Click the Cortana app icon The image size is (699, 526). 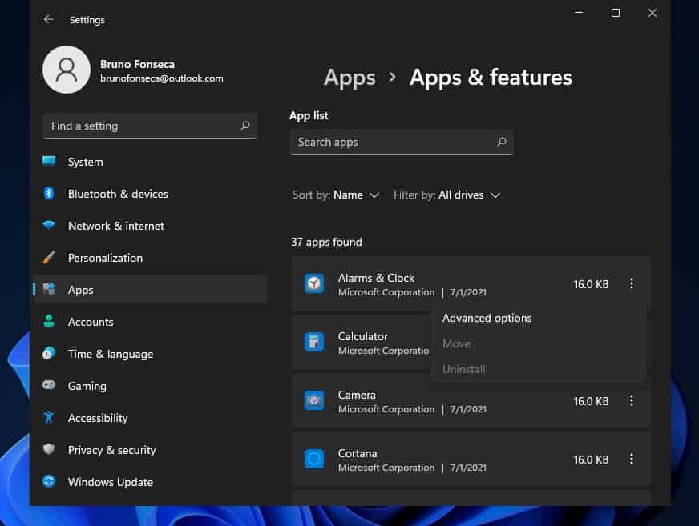[x=314, y=459]
